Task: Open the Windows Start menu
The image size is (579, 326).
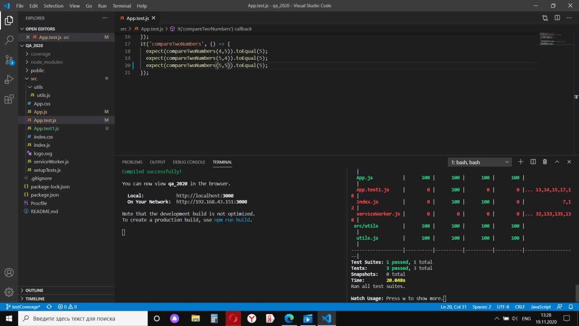Action: click(9, 318)
